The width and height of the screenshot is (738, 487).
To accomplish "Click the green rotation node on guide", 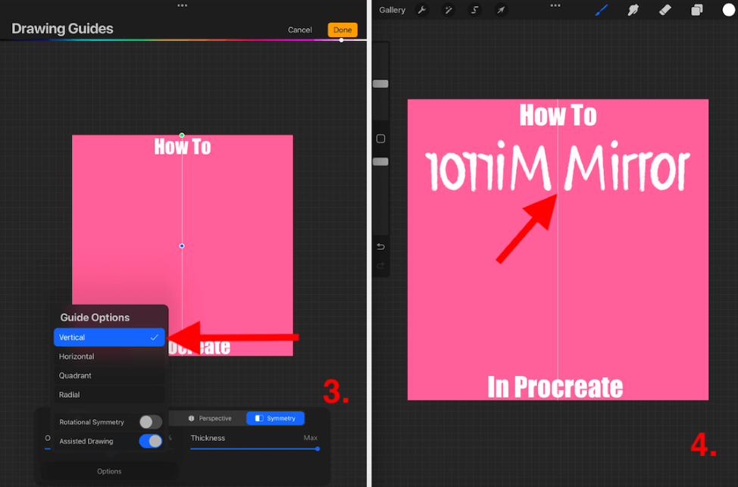I will pyautogui.click(x=182, y=135).
